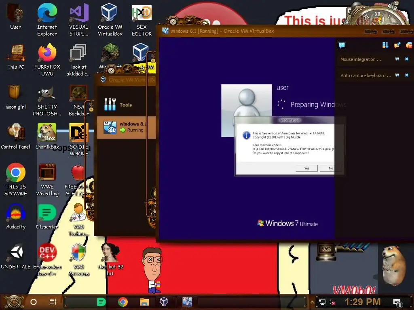Select the 'look at skidded c...' icon
The height and width of the screenshot is (310, 414).
coord(79,60)
